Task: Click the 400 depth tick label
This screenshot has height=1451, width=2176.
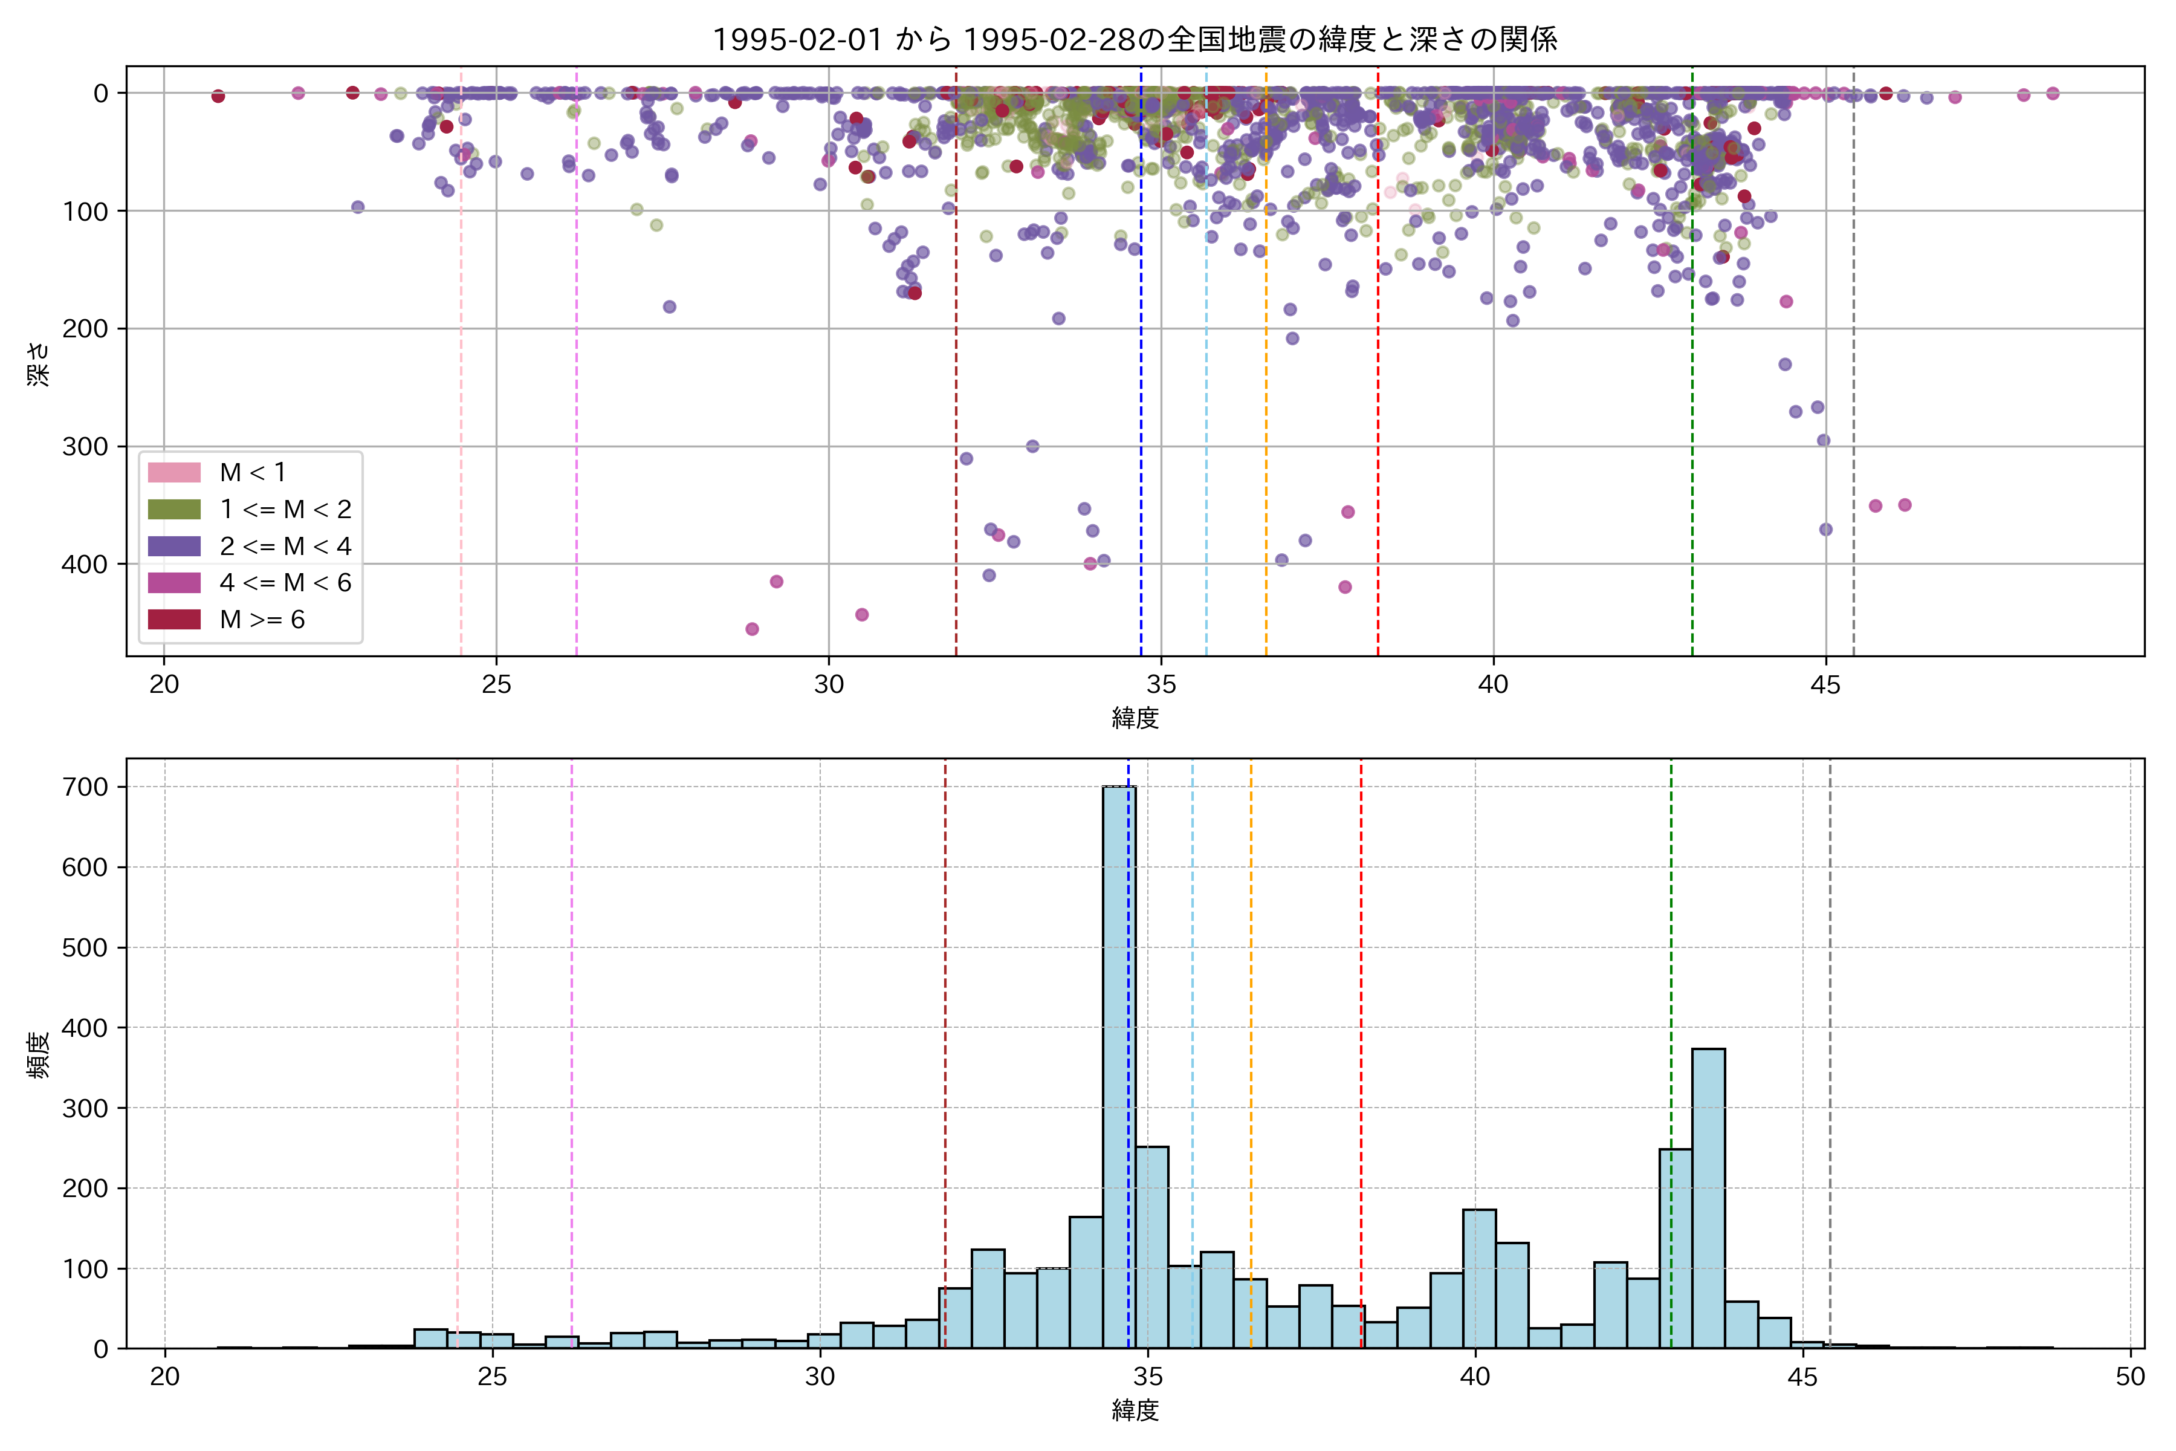Action: (85, 563)
